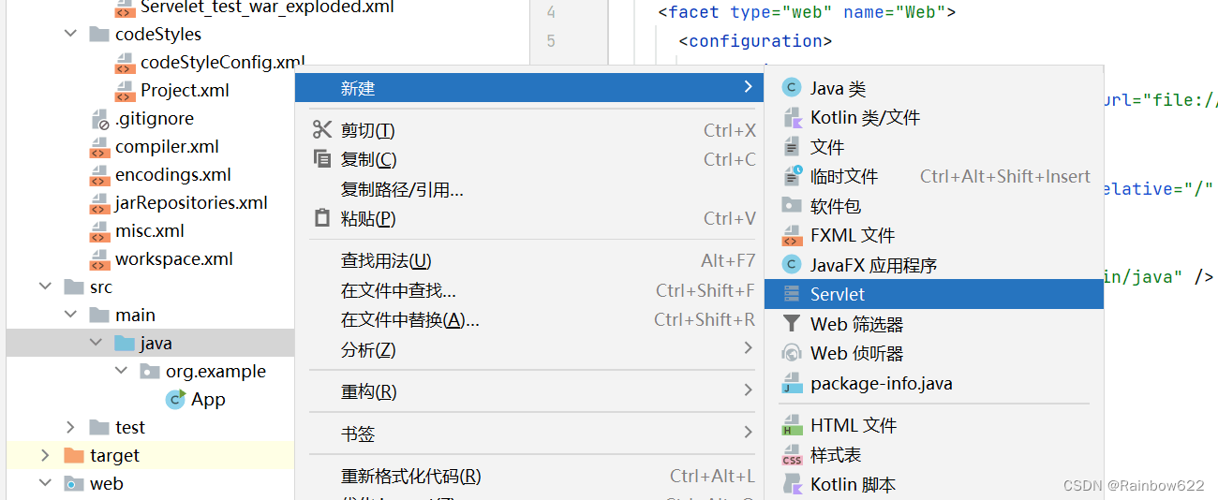Select the .gitignore file
Viewport: 1218px width, 500px height.
pos(154,118)
